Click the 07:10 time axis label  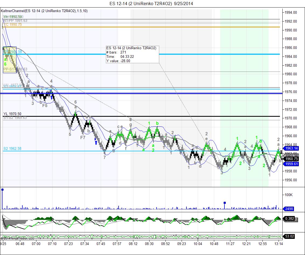coord(52,243)
